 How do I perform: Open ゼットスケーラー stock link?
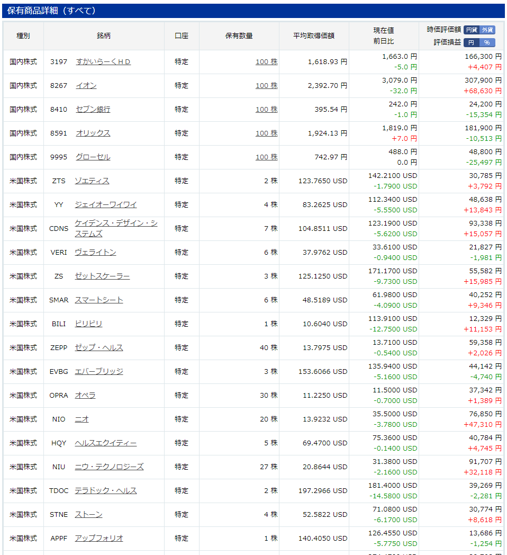(102, 276)
